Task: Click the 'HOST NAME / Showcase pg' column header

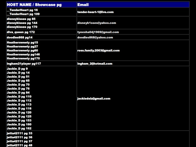Action: click(x=41, y=5)
